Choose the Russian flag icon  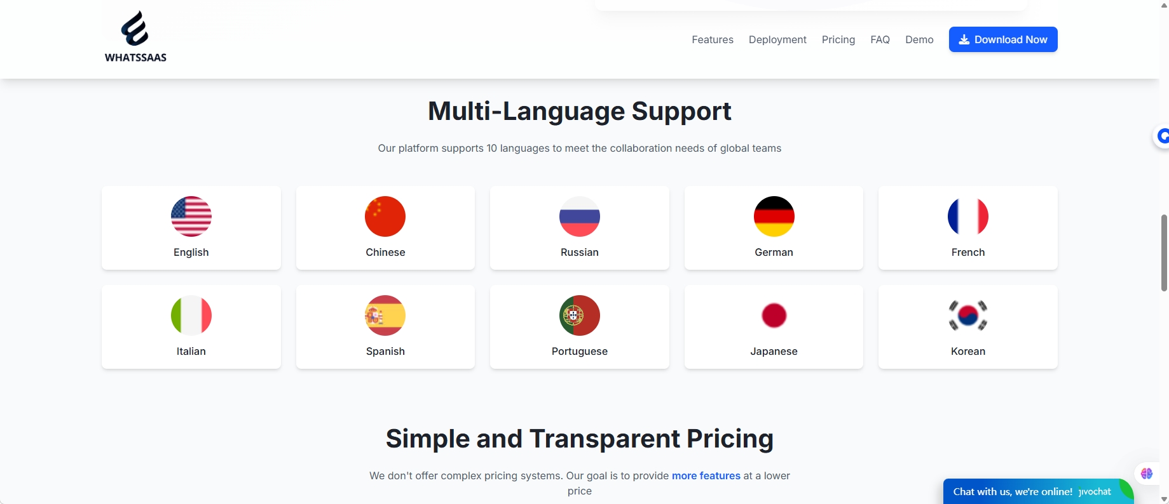click(580, 216)
